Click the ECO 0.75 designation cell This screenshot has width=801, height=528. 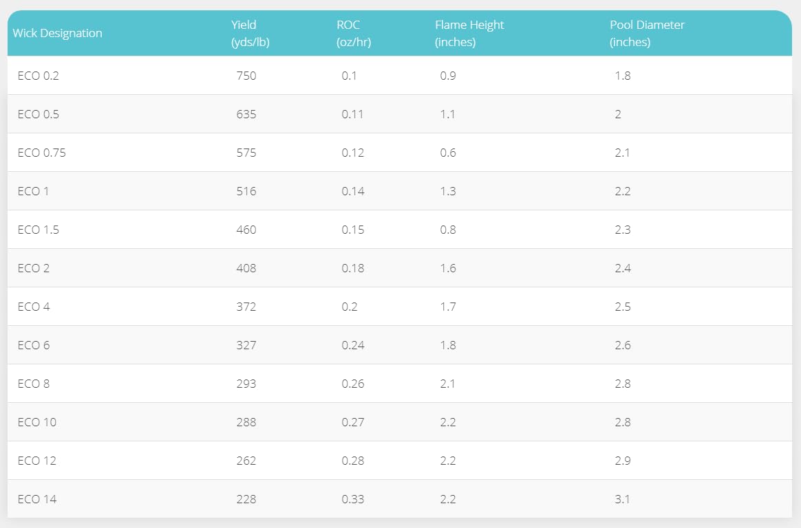pos(42,153)
